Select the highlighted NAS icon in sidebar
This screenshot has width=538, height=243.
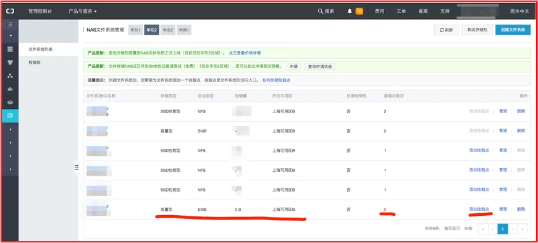(11, 116)
